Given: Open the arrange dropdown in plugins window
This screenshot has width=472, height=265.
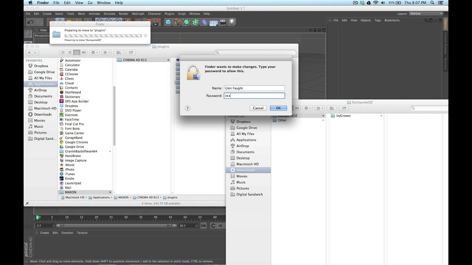Looking at the screenshot, I should 106,53.
